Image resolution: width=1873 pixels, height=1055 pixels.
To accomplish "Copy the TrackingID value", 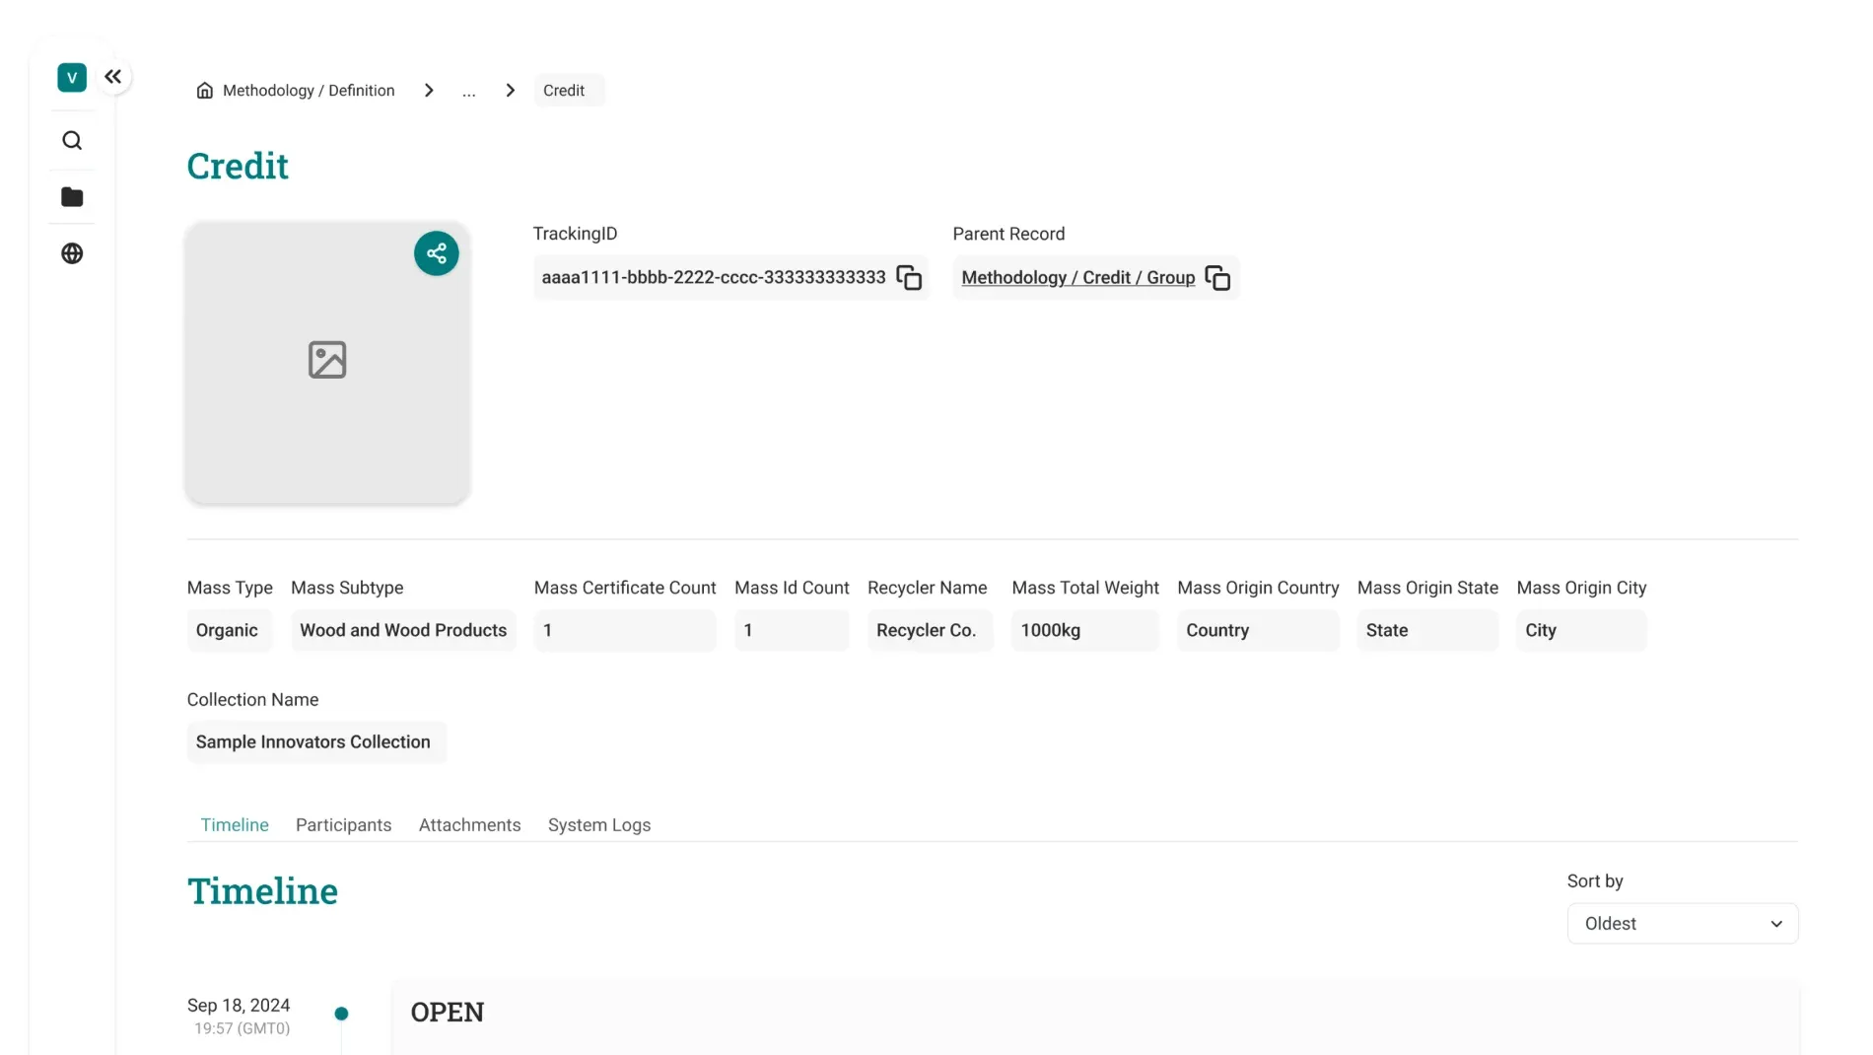I will (909, 278).
